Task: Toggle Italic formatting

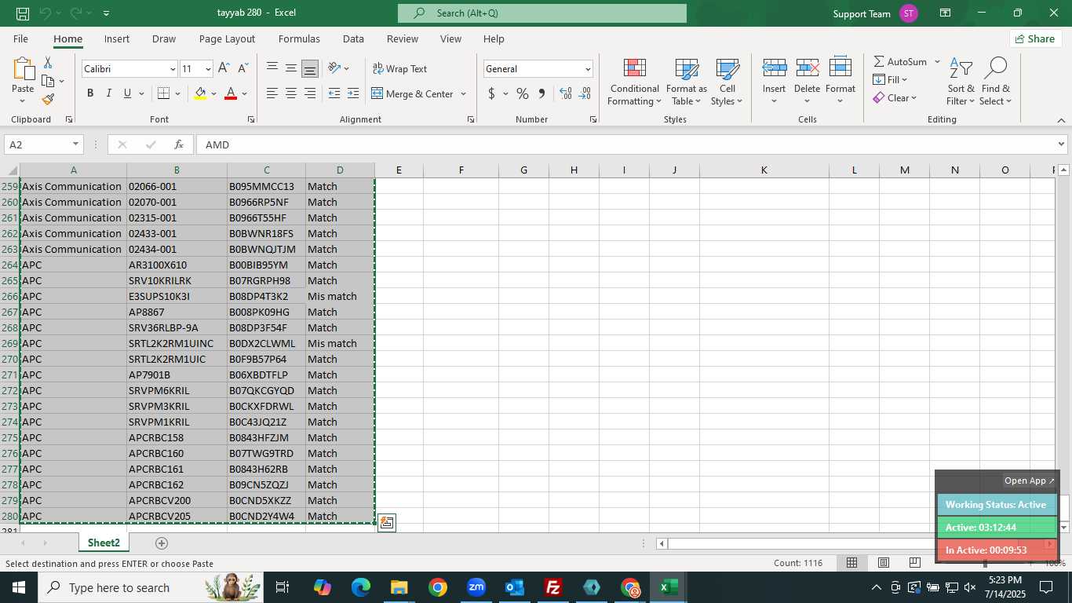Action: pyautogui.click(x=109, y=93)
